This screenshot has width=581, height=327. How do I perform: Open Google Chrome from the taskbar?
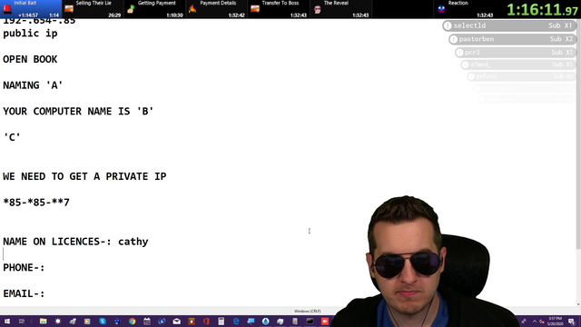133,321
